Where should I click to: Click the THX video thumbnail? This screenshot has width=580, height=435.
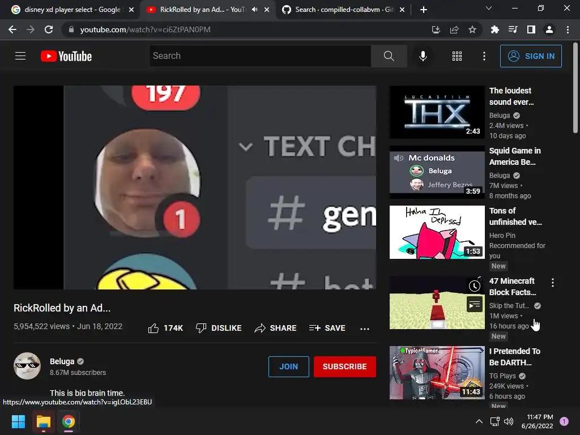coord(437,112)
